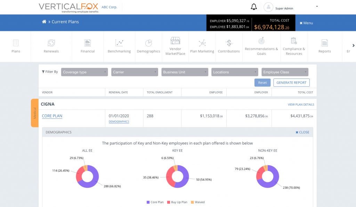Screen dimensions: 356x207
Task: Click the Core Plan legend swatch
Action: click(148, 202)
